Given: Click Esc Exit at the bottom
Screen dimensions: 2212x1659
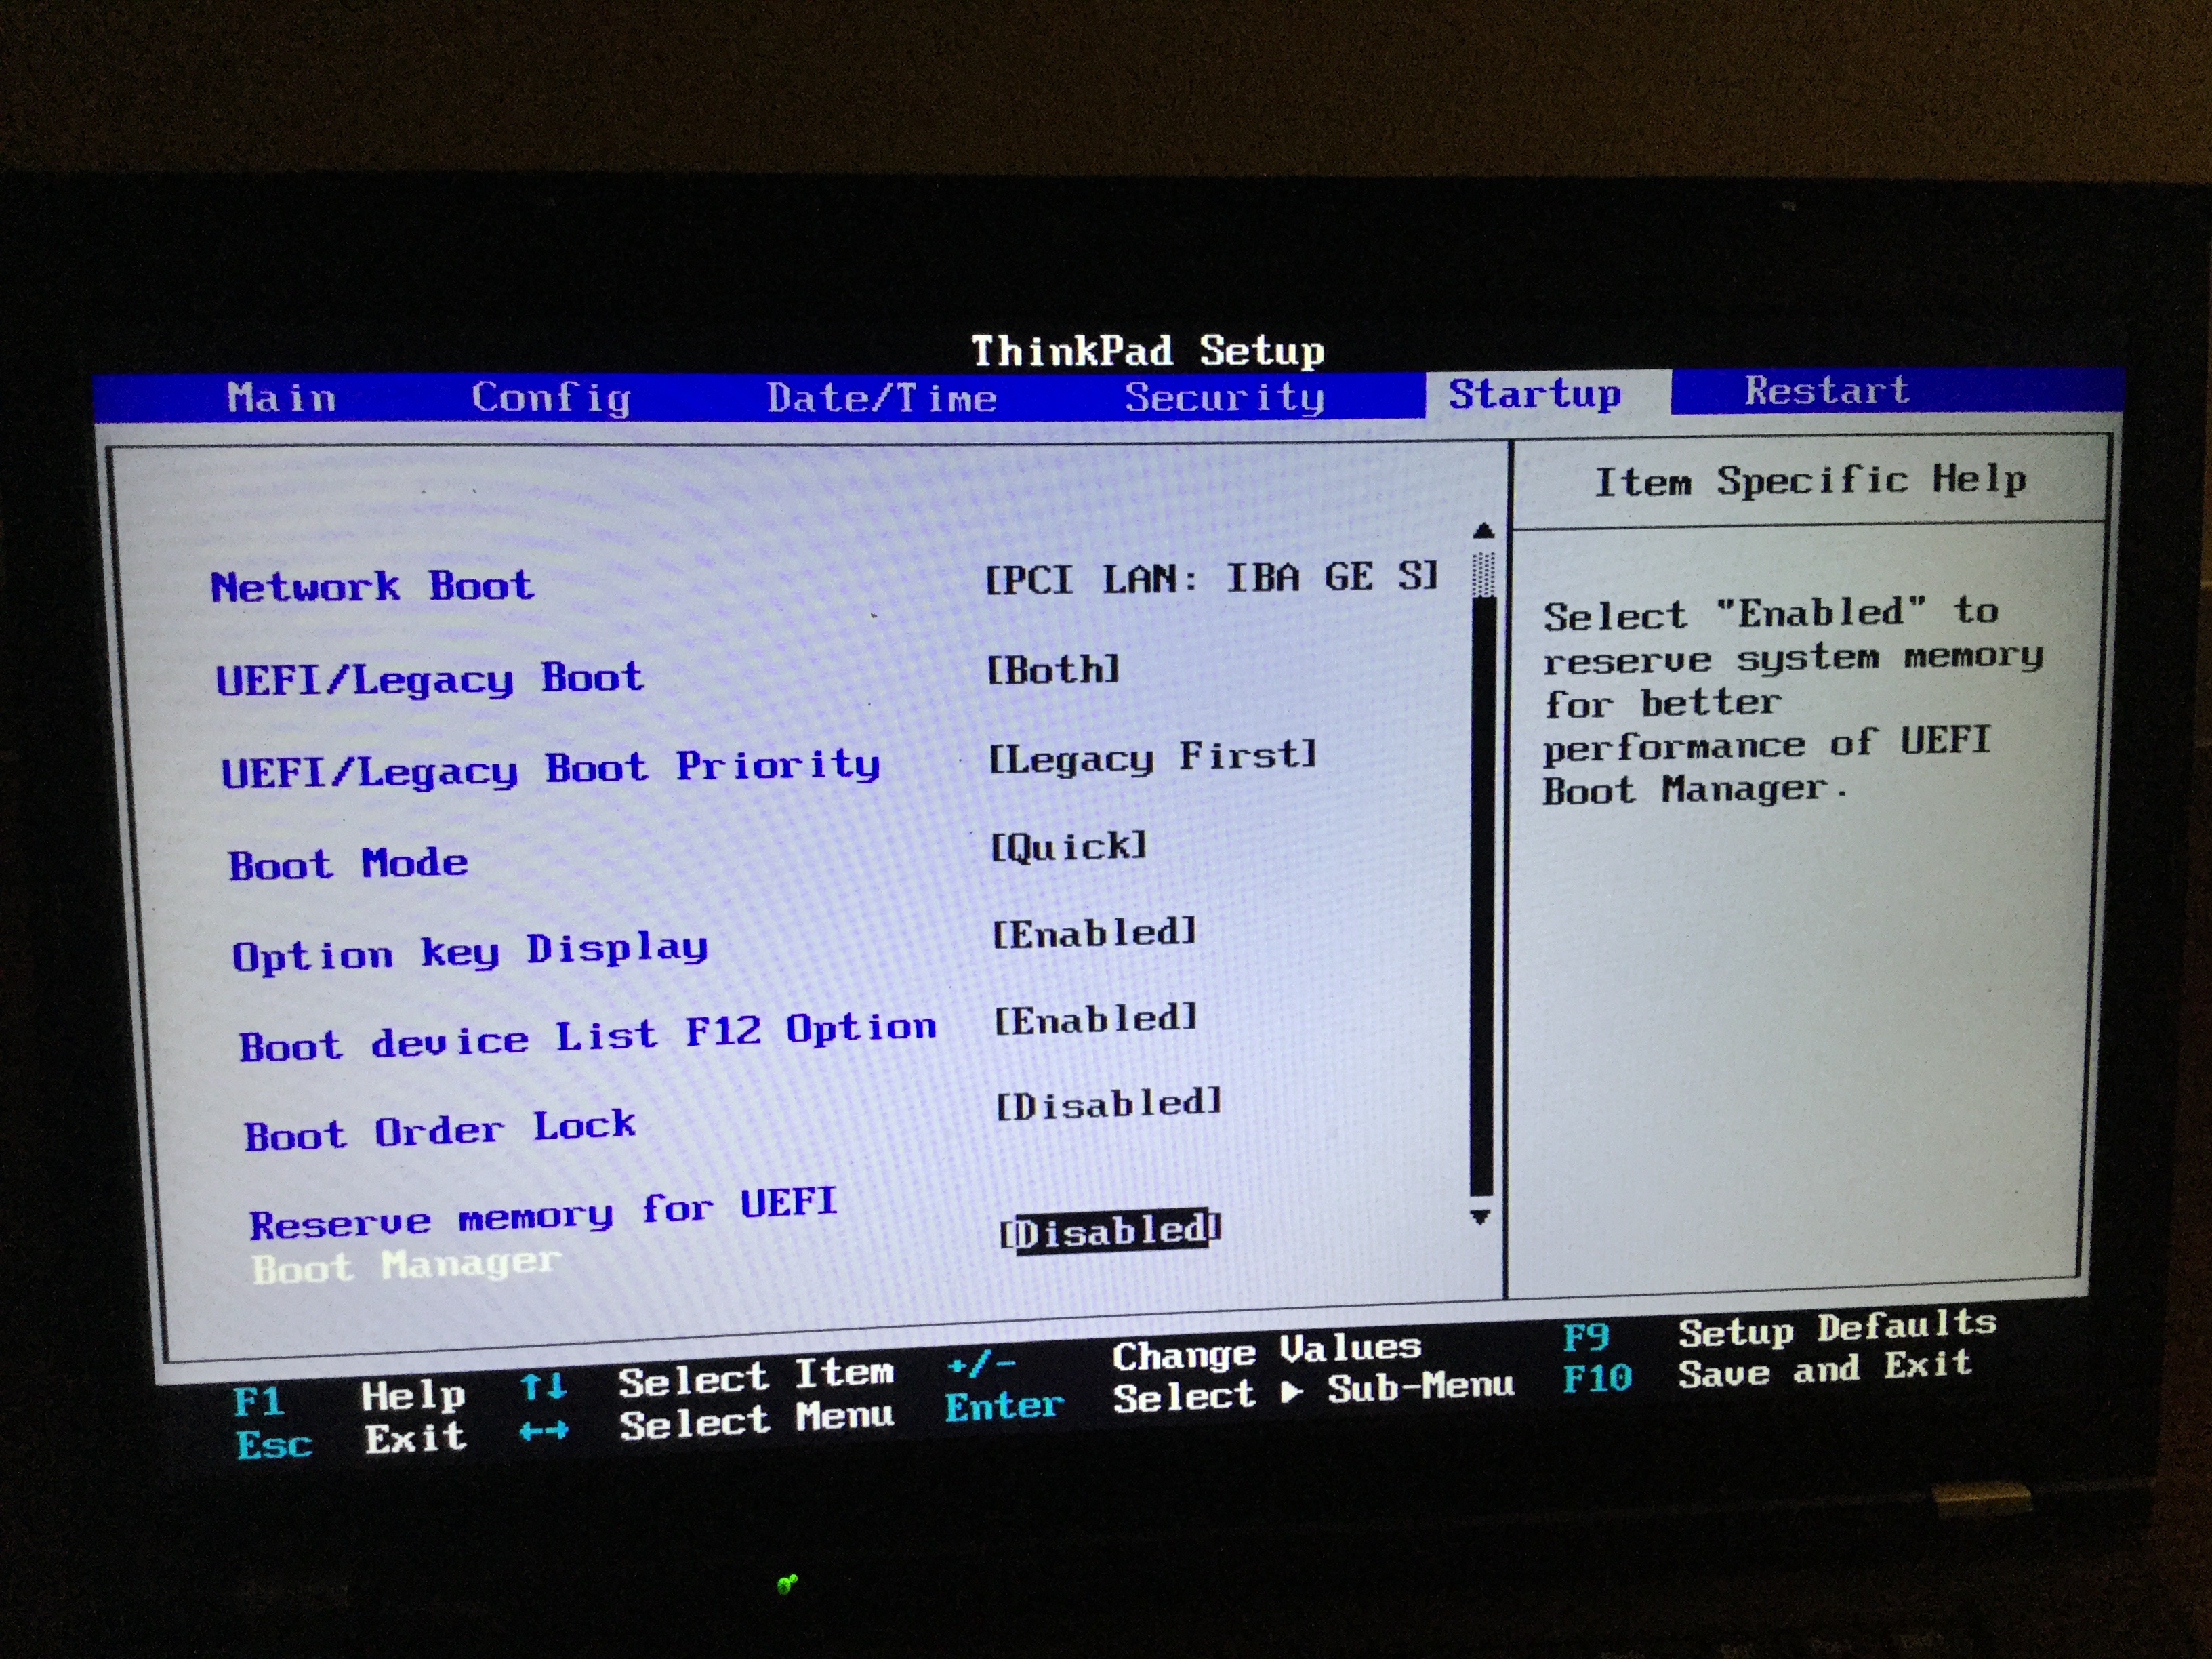Looking at the screenshot, I should click(274, 1444).
